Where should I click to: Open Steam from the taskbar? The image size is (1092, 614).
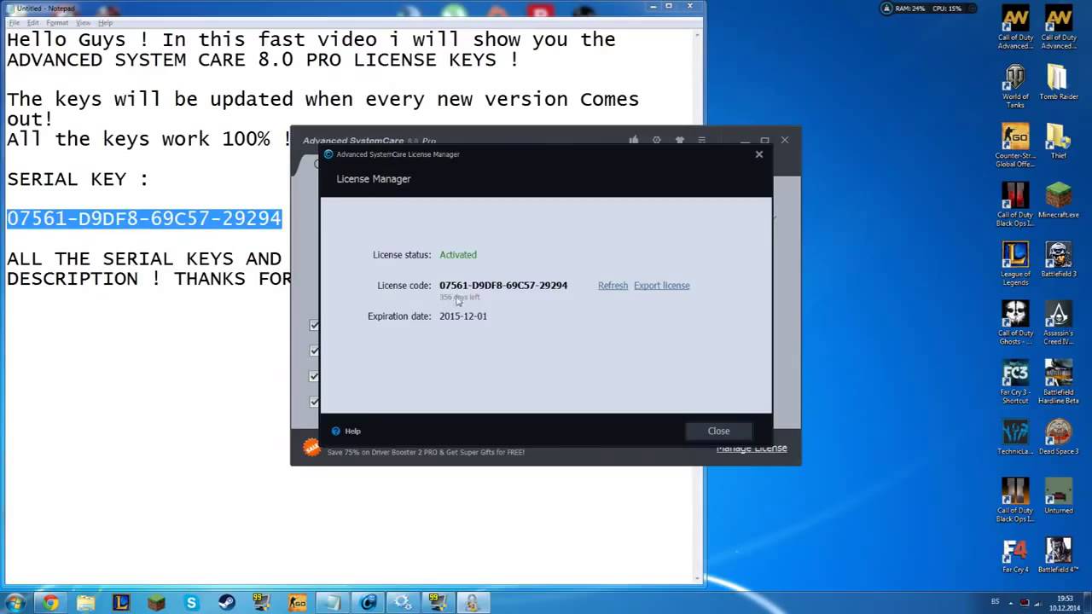pyautogui.click(x=227, y=602)
